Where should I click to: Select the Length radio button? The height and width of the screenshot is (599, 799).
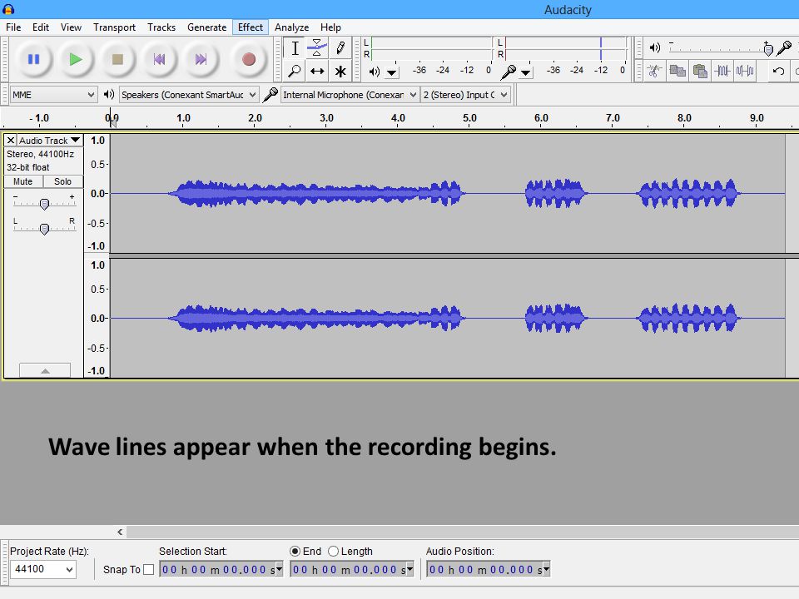pos(333,551)
